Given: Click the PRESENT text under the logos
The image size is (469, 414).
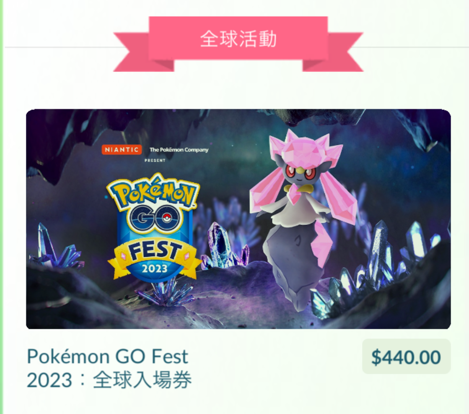Looking at the screenshot, I should coord(155,161).
